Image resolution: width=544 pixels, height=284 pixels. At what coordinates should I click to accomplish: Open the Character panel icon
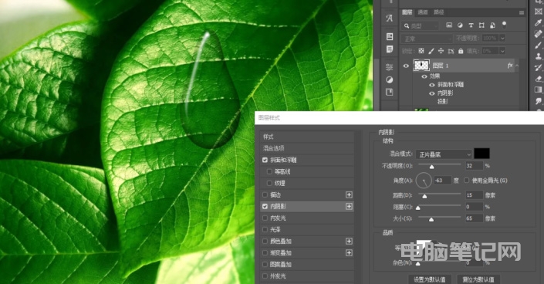click(389, 18)
